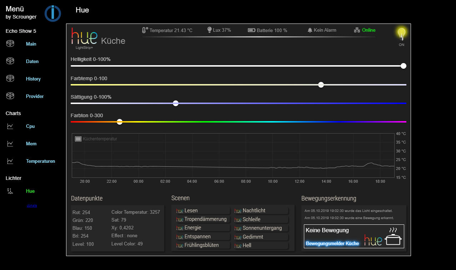Click the small link below Hue
This screenshot has width=456, height=270.
[x=32, y=206]
